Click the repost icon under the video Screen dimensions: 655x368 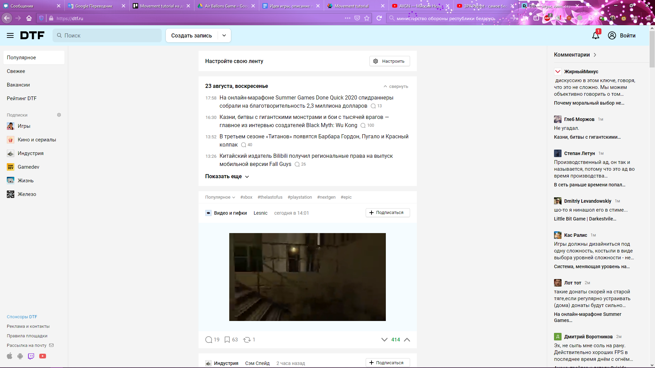247,340
